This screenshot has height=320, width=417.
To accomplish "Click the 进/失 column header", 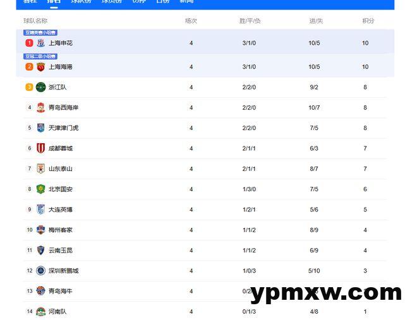I will click(x=316, y=21).
